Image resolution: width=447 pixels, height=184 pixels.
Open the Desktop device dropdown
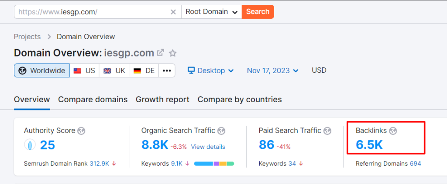point(211,70)
